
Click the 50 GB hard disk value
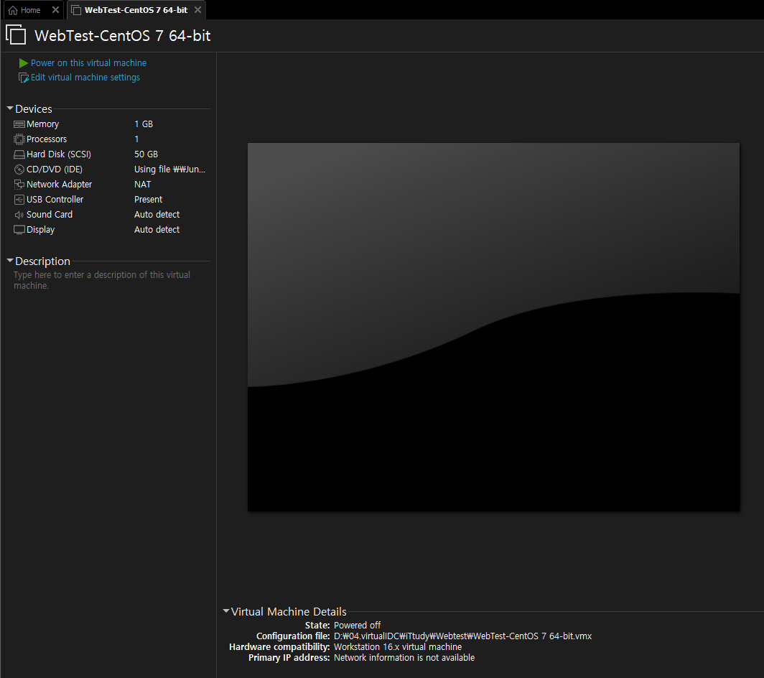click(146, 154)
